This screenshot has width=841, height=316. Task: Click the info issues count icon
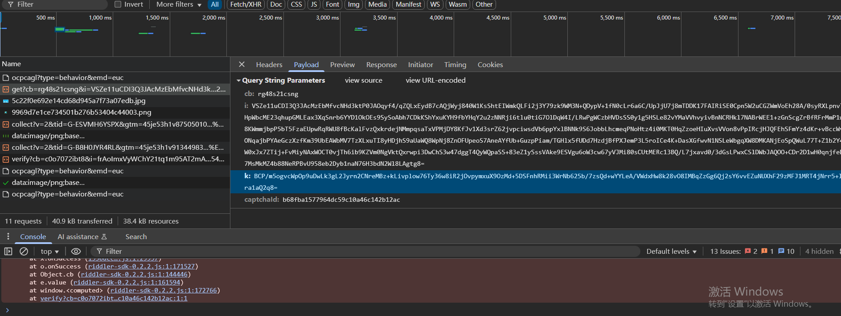781,252
